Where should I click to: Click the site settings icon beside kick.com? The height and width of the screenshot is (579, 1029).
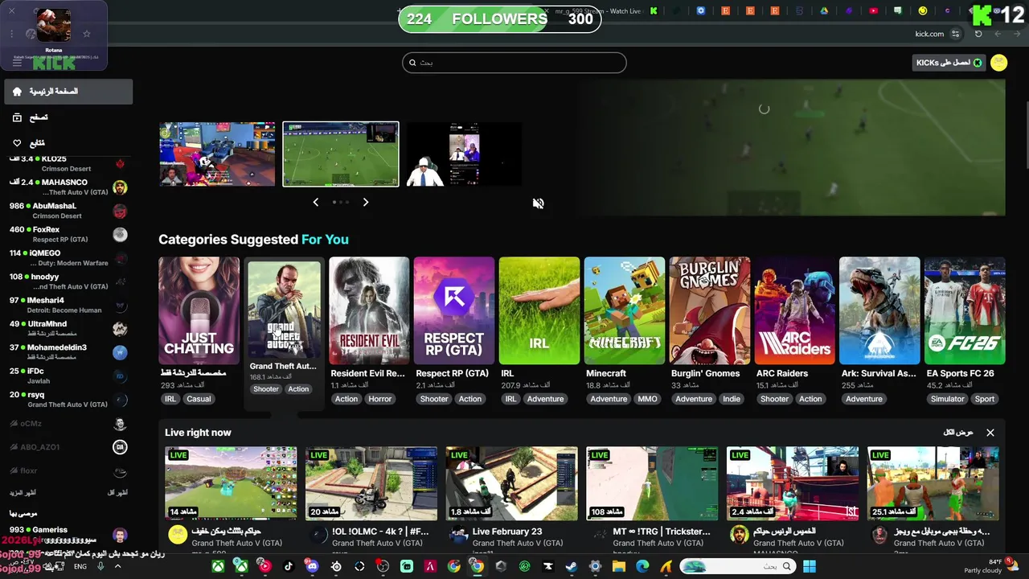click(955, 34)
